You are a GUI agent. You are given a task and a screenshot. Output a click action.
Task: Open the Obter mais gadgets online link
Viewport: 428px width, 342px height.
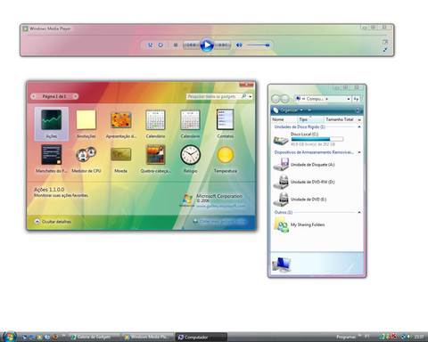[219, 222]
